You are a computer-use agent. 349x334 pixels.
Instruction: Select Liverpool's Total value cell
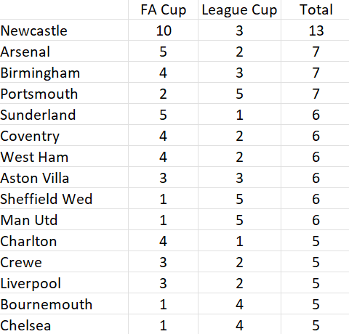point(316,282)
